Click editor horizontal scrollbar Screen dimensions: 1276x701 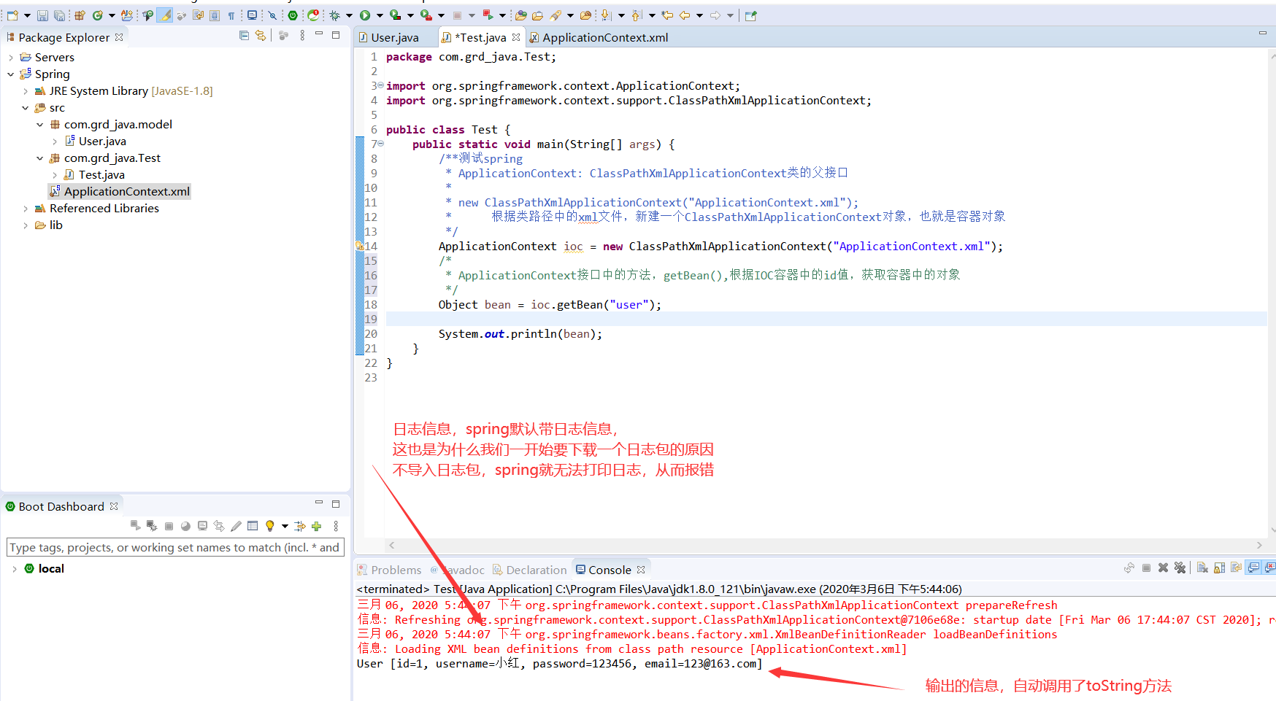click(x=825, y=545)
